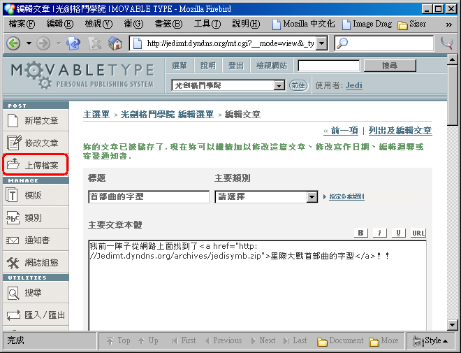Open the Image Drag bookmark
This screenshot has height=353, width=461.
coord(367,24)
